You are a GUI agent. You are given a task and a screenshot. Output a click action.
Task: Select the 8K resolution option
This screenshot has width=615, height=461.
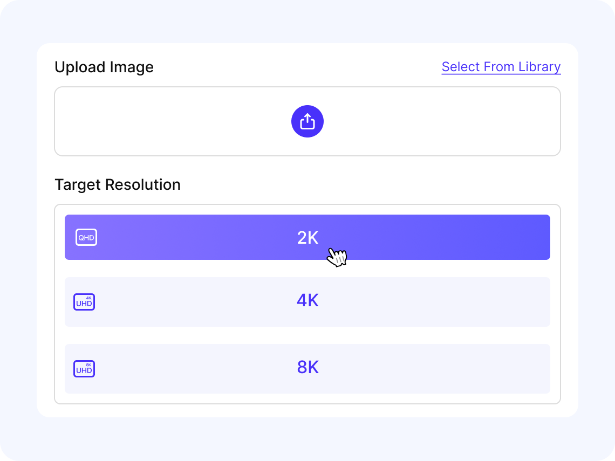click(x=307, y=368)
